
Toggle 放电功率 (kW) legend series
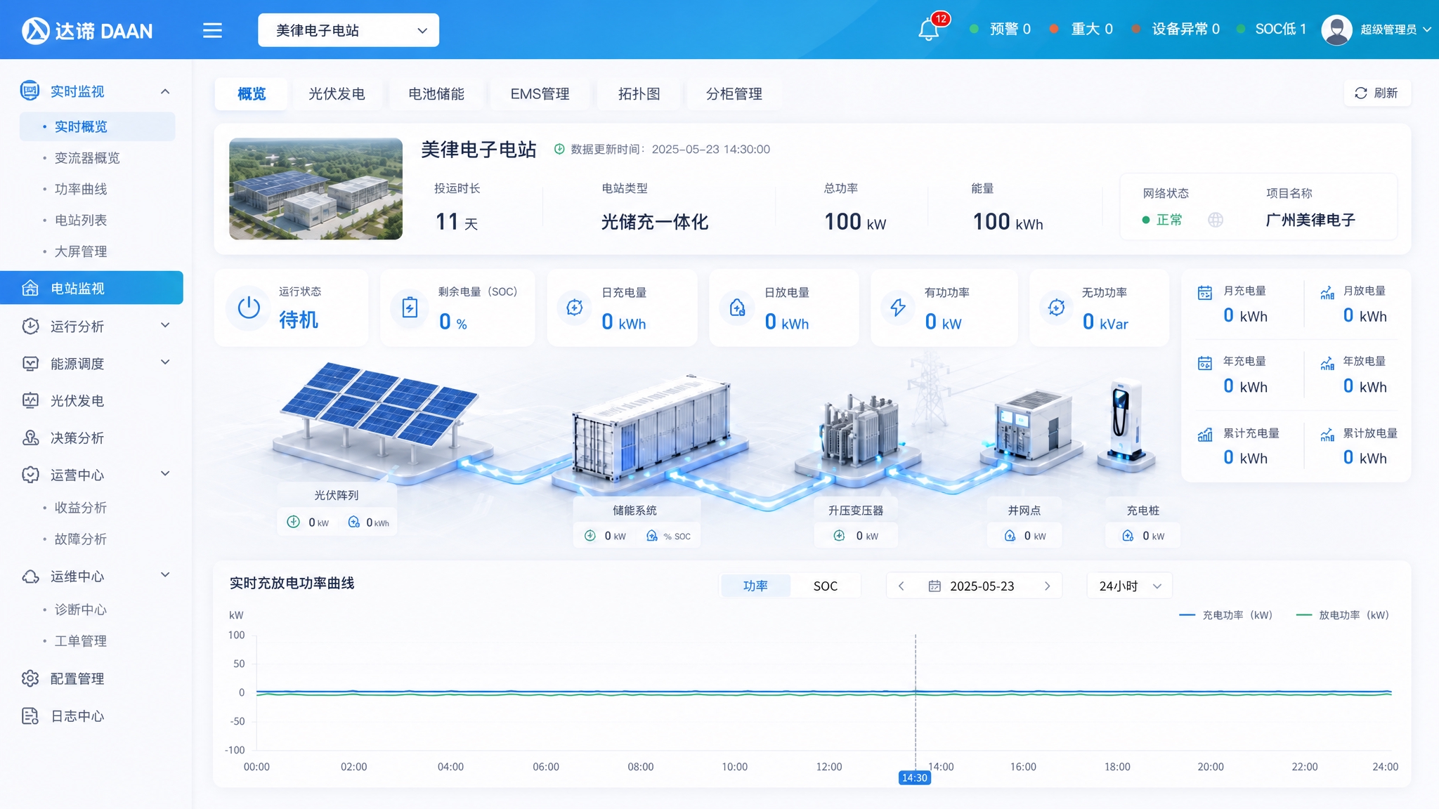click(x=1343, y=615)
